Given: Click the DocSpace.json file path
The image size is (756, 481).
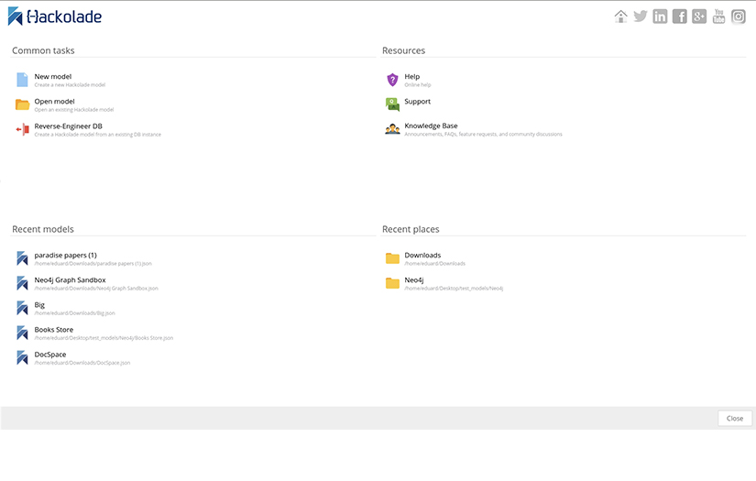Looking at the screenshot, I should coord(82,363).
